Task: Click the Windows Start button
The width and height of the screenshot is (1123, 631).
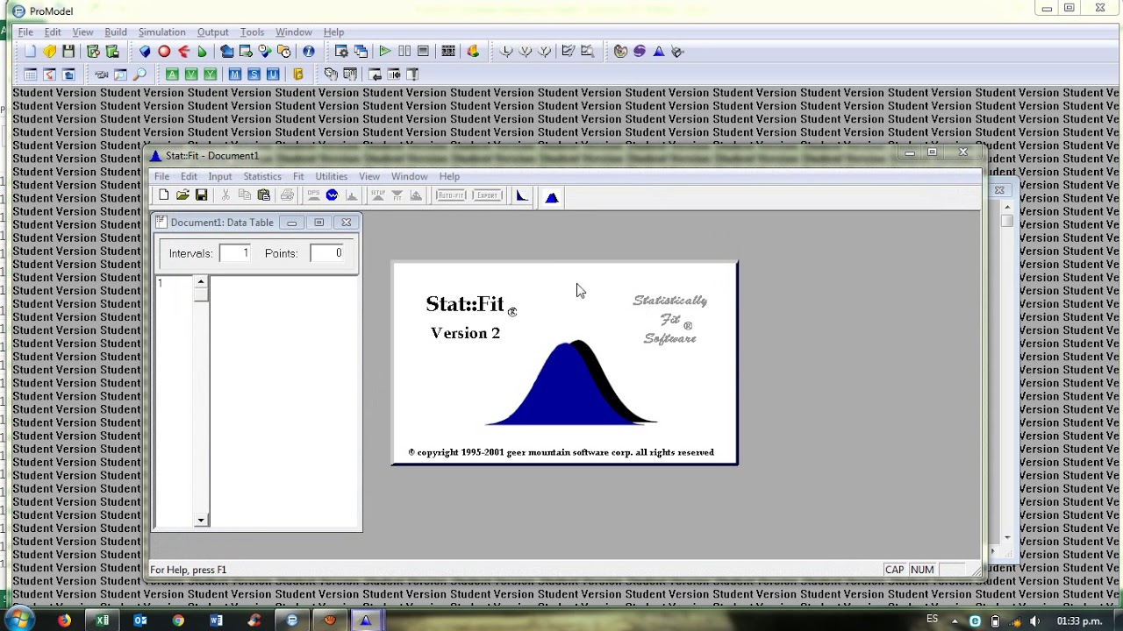Action: (x=18, y=620)
